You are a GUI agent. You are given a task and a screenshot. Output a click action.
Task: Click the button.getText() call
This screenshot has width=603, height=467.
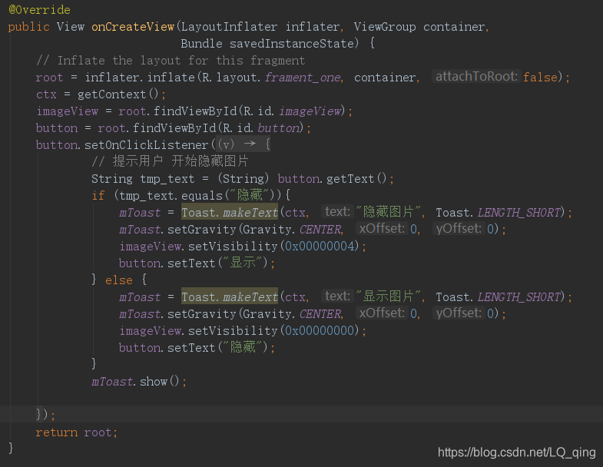pos(332,179)
